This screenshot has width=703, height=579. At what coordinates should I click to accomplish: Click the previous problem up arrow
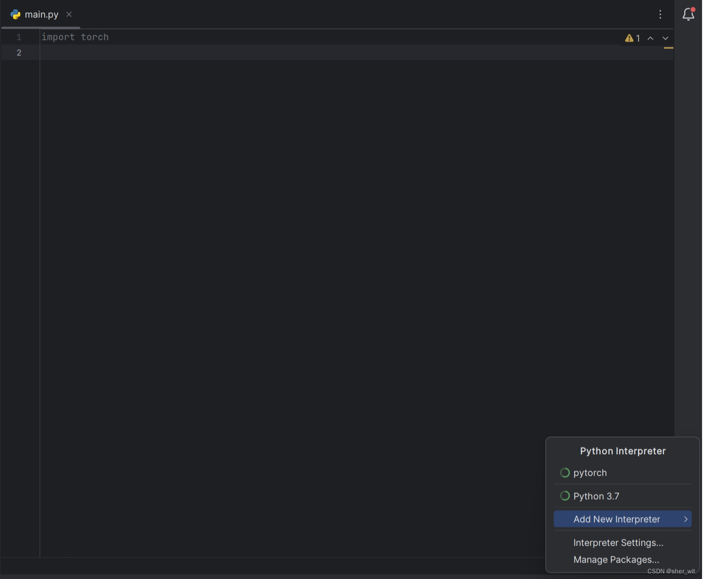point(650,38)
